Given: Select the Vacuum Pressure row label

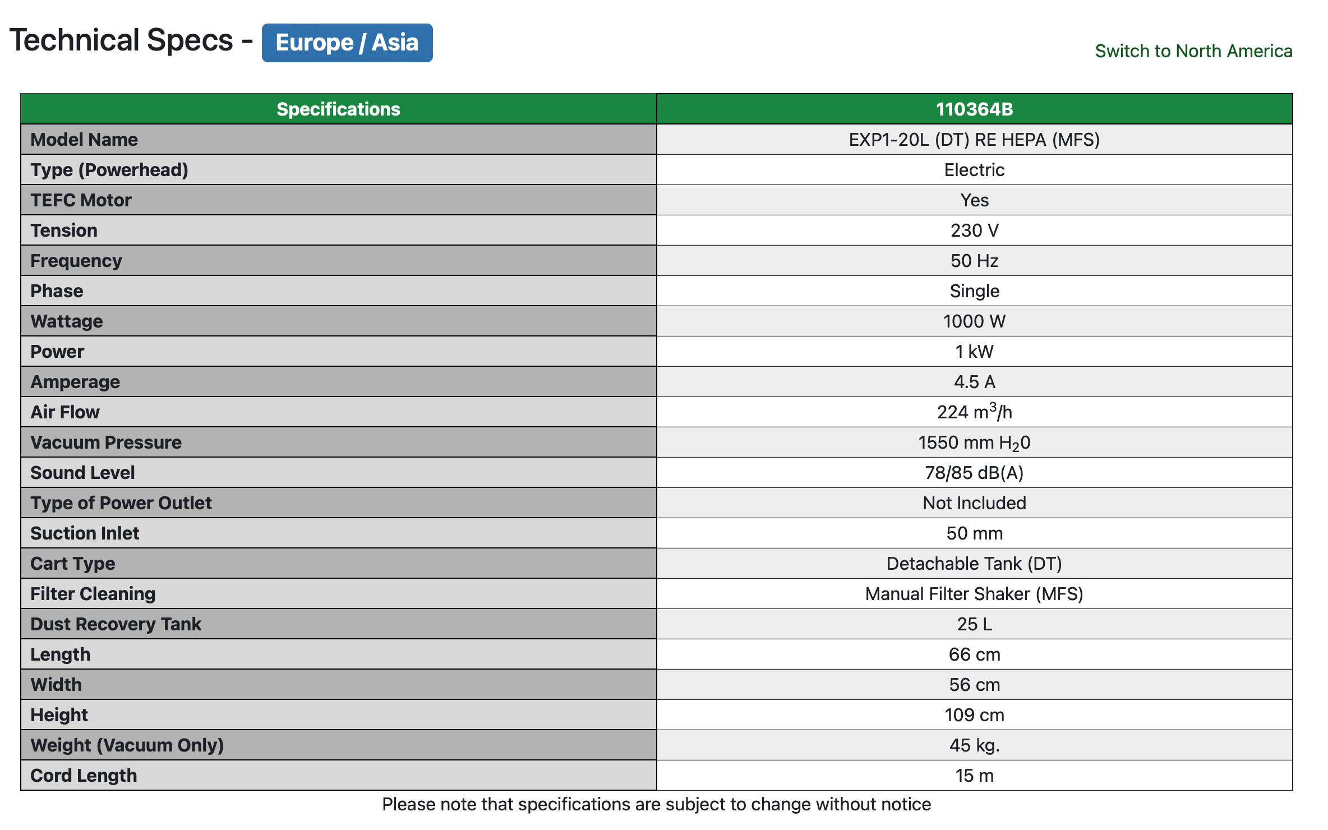Looking at the screenshot, I should (106, 442).
